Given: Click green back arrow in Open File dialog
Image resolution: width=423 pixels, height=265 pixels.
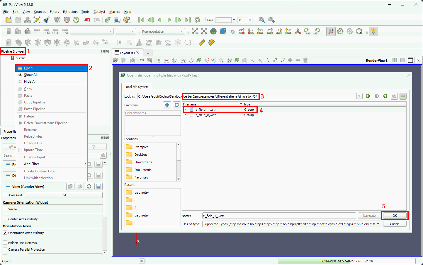Looking at the screenshot, I should 368,96.
